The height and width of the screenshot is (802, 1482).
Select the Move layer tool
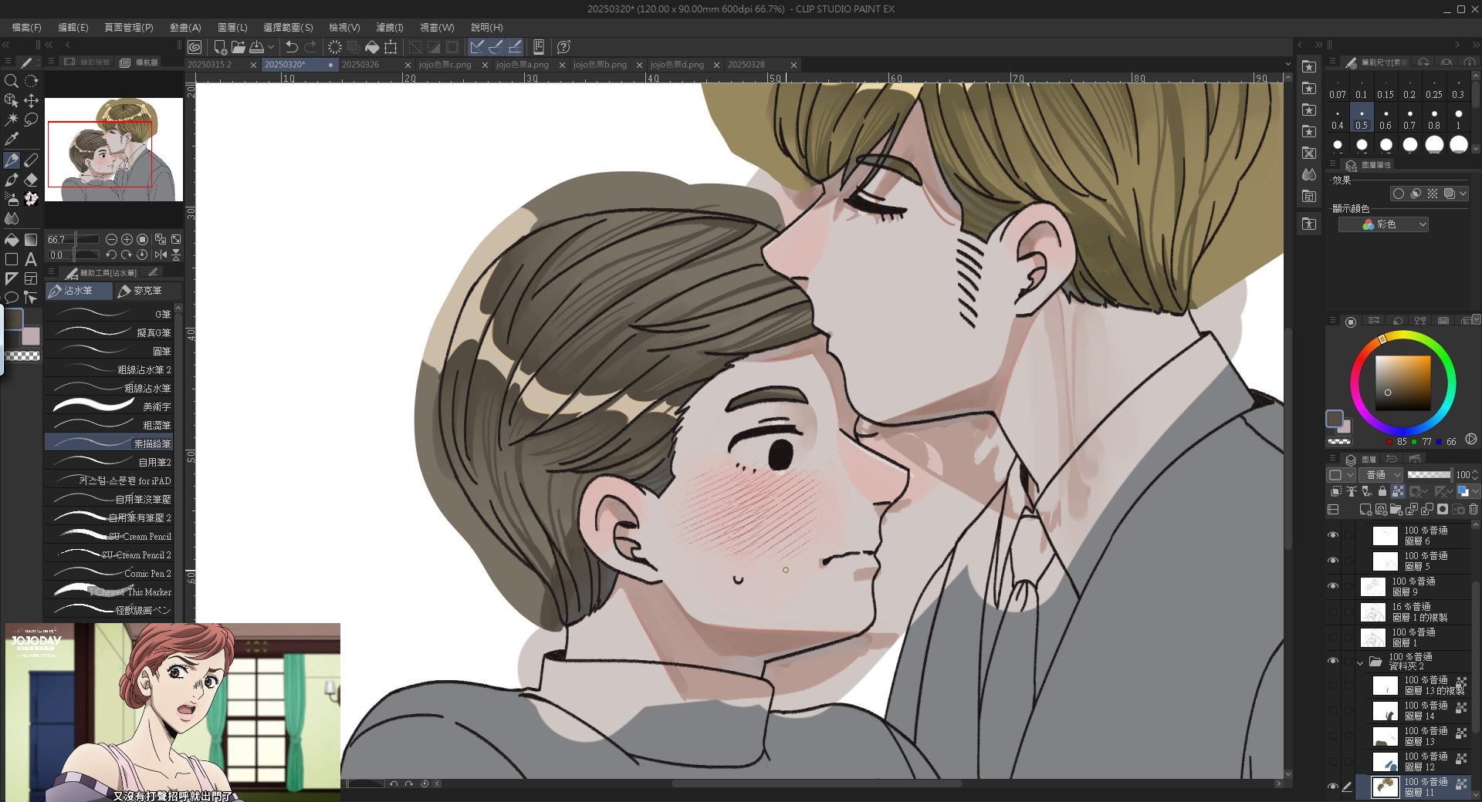pos(31,100)
